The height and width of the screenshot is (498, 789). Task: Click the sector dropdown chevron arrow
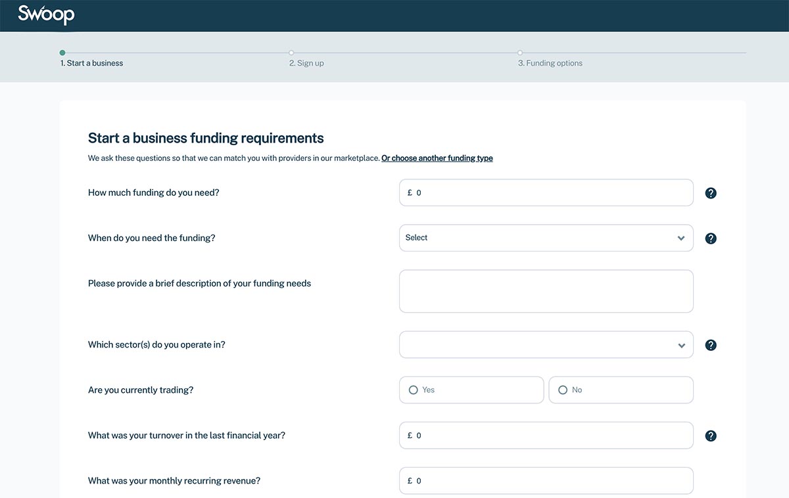pos(681,344)
